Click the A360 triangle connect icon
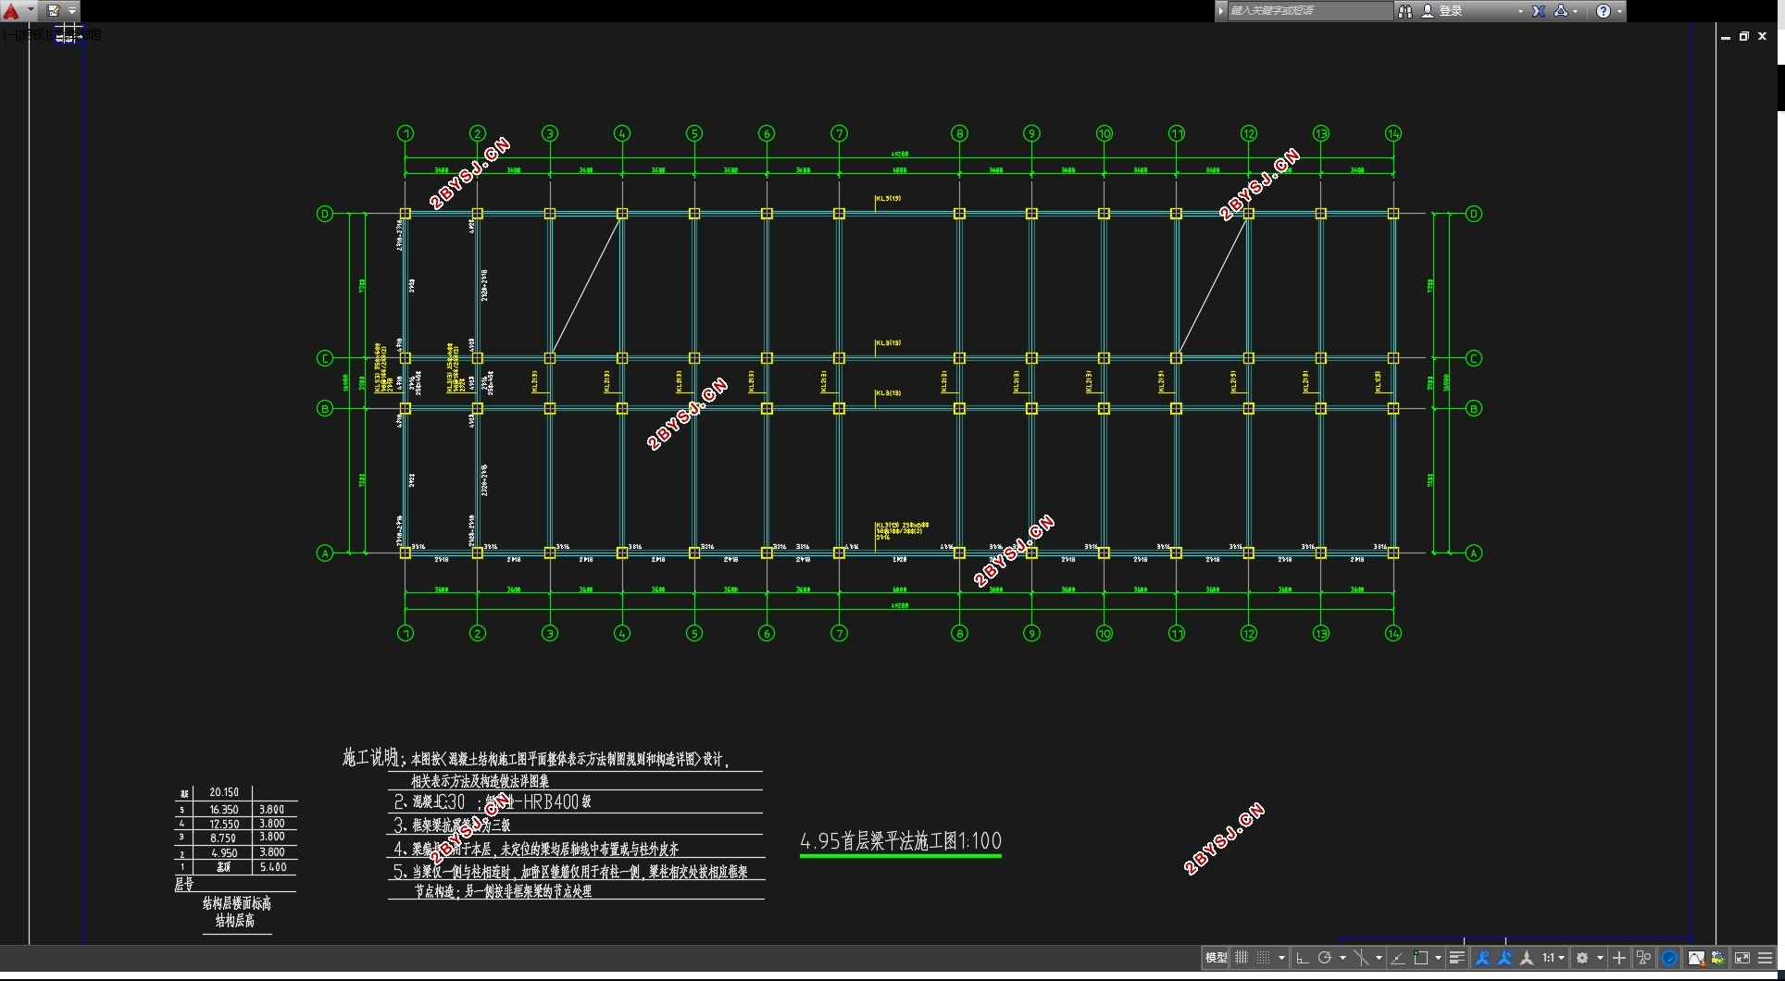This screenshot has height=981, width=1785. click(x=1561, y=11)
